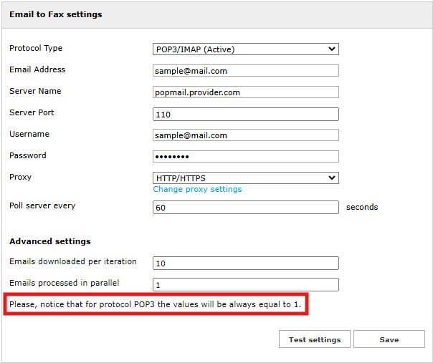Click the Poll server every input box
The width and height of the screenshot is (433, 363).
pyautogui.click(x=245, y=207)
